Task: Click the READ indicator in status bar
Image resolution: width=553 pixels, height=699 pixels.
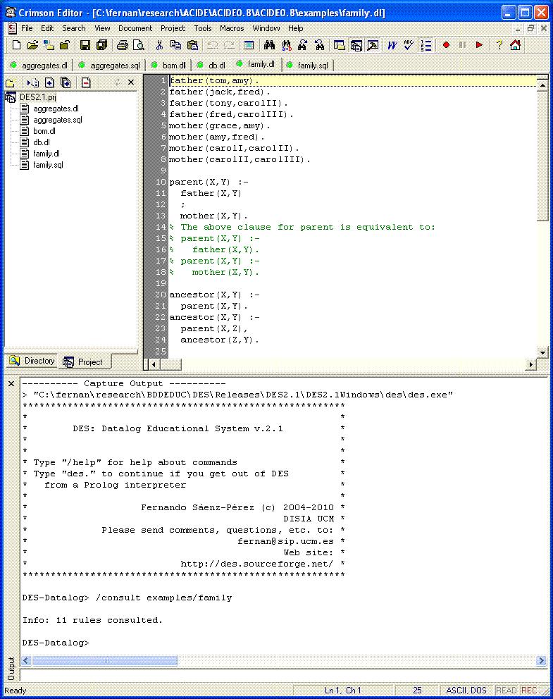Action: [x=507, y=690]
